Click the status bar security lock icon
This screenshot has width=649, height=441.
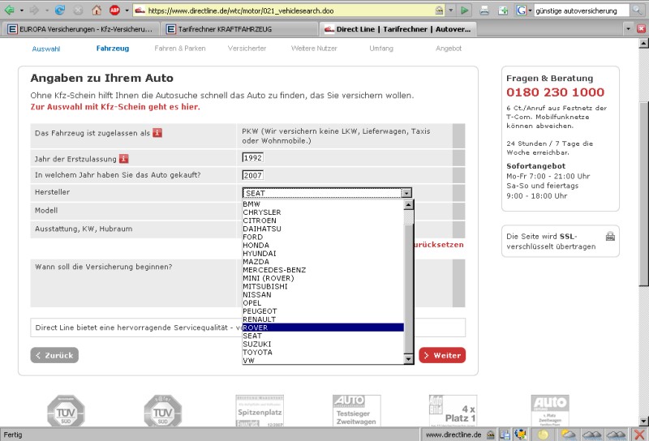491,435
